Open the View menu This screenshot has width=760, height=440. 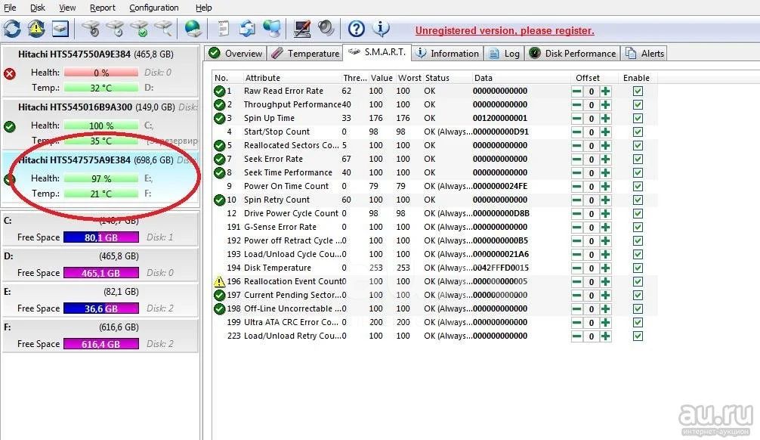coord(67,8)
